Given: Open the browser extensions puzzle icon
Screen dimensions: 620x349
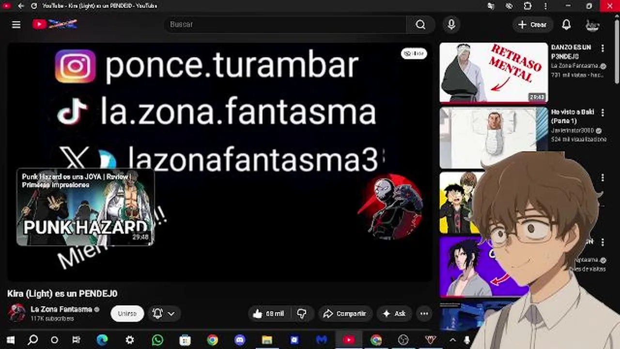Looking at the screenshot, I should click(527, 6).
